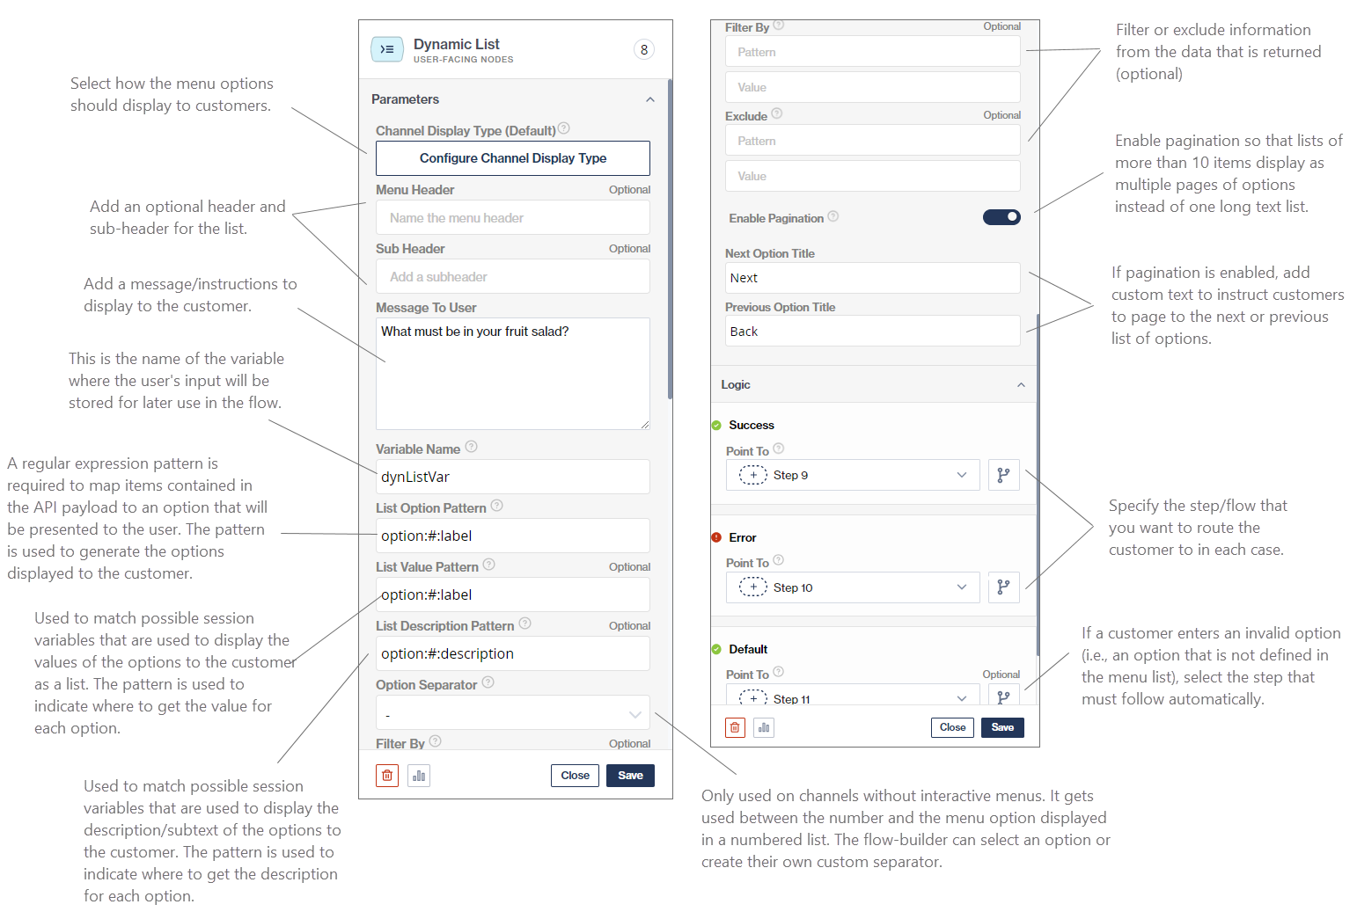Open the Option Separator dropdown
Viewport: 1357px width, 919px height.
[x=513, y=712]
